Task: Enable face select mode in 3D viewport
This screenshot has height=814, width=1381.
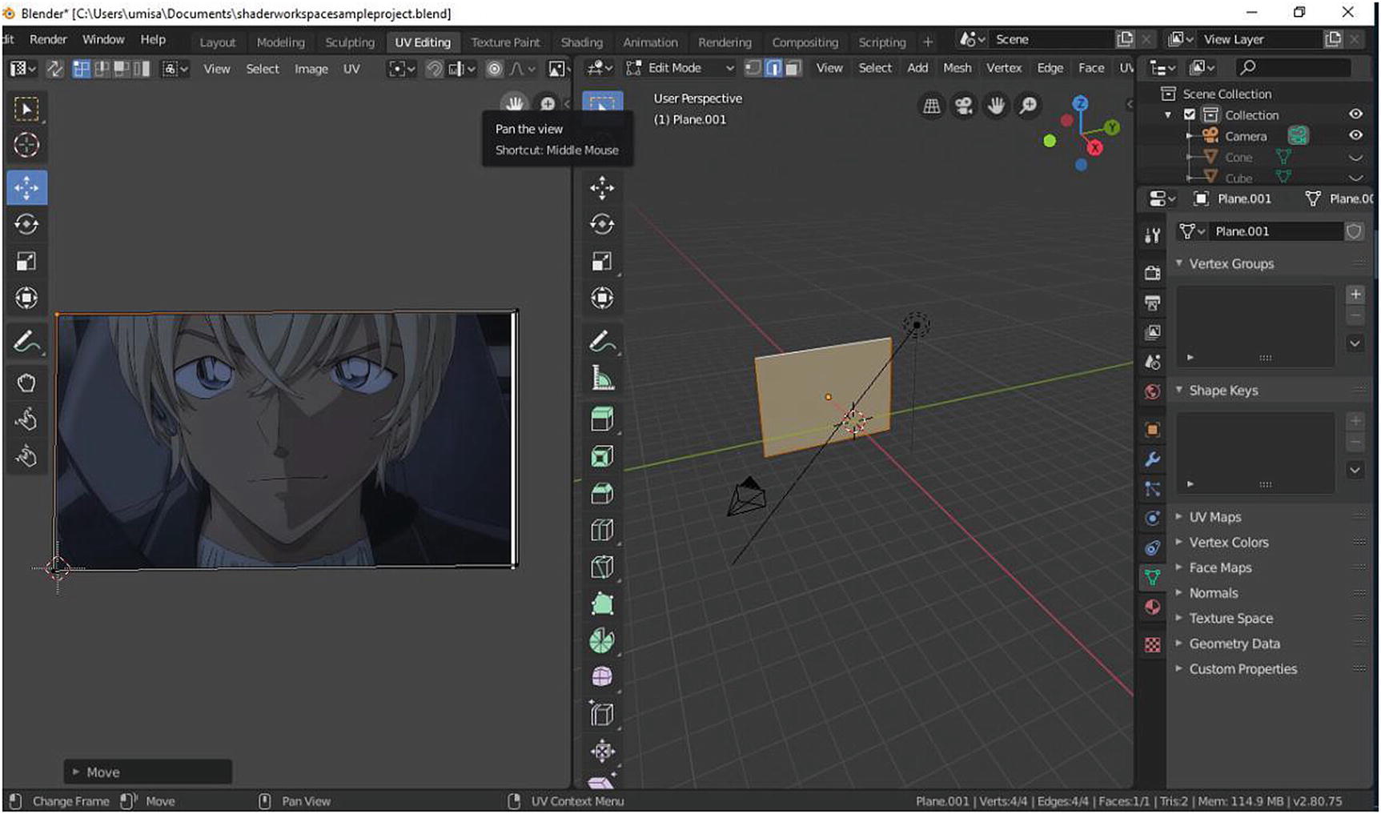Action: point(793,68)
